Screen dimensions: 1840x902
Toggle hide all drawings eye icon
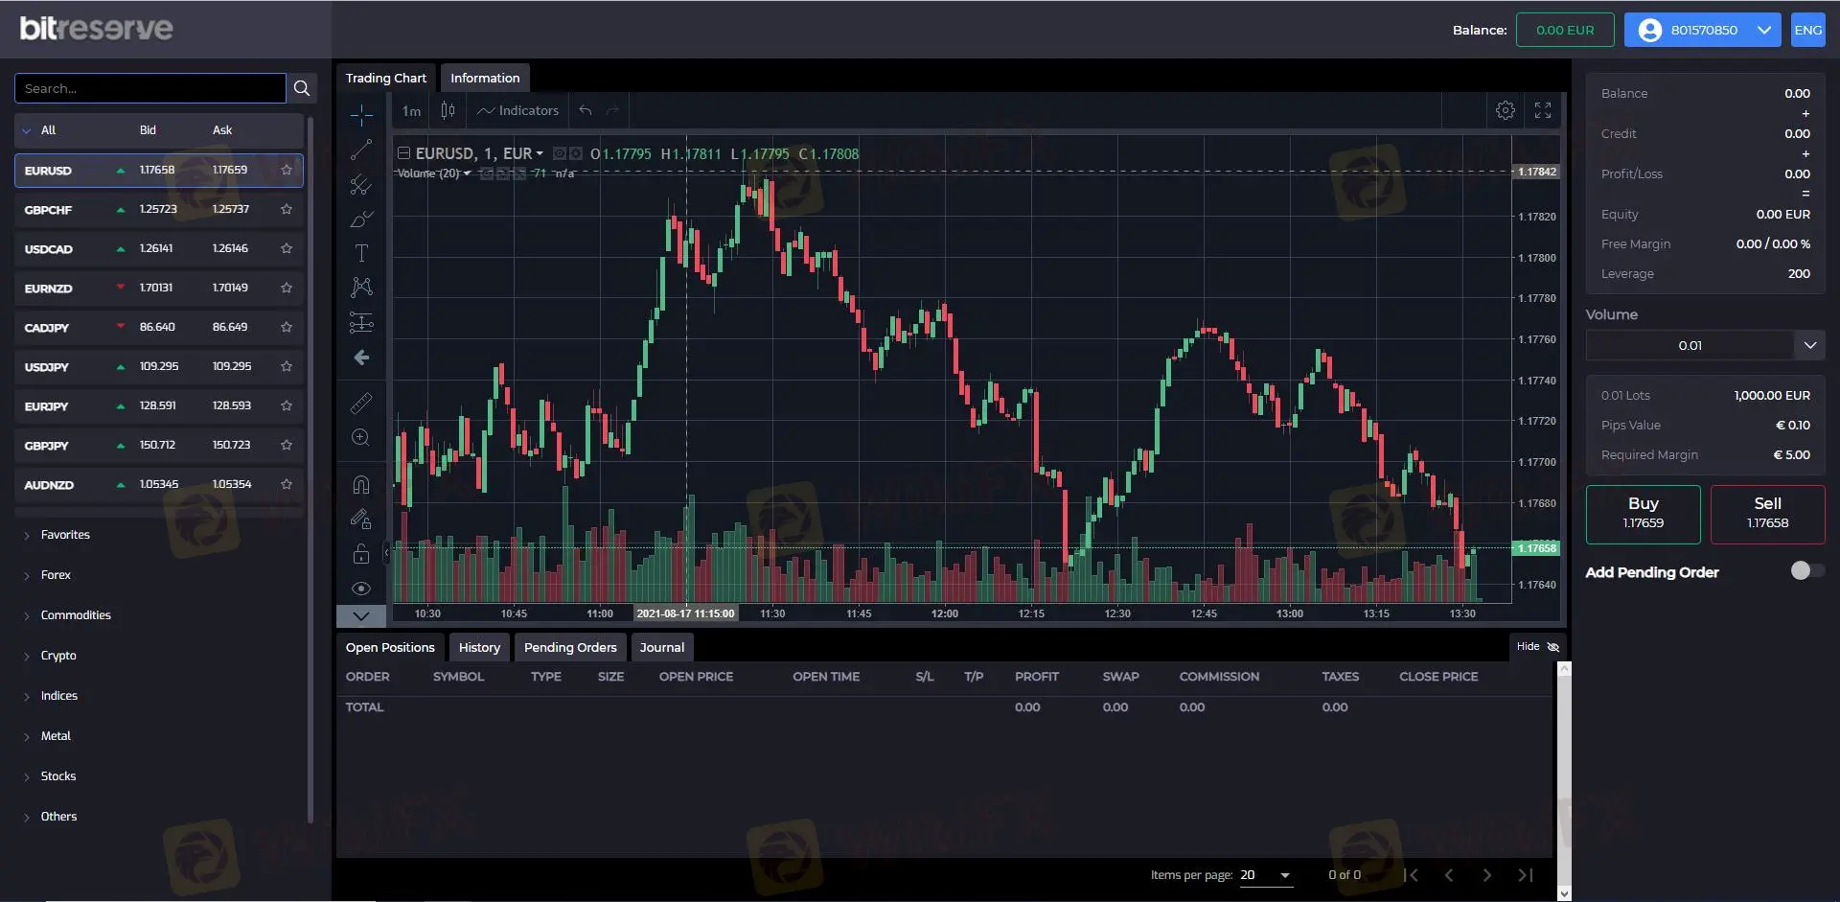pos(361,589)
